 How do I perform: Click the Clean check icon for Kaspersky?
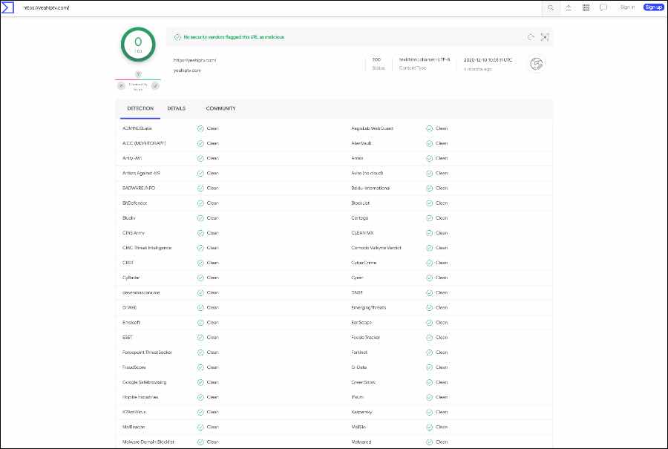pos(430,412)
